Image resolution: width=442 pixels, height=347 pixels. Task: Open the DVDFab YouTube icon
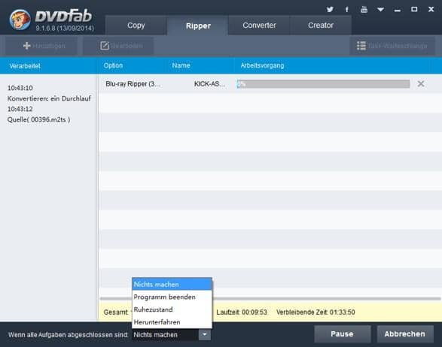[x=364, y=9]
